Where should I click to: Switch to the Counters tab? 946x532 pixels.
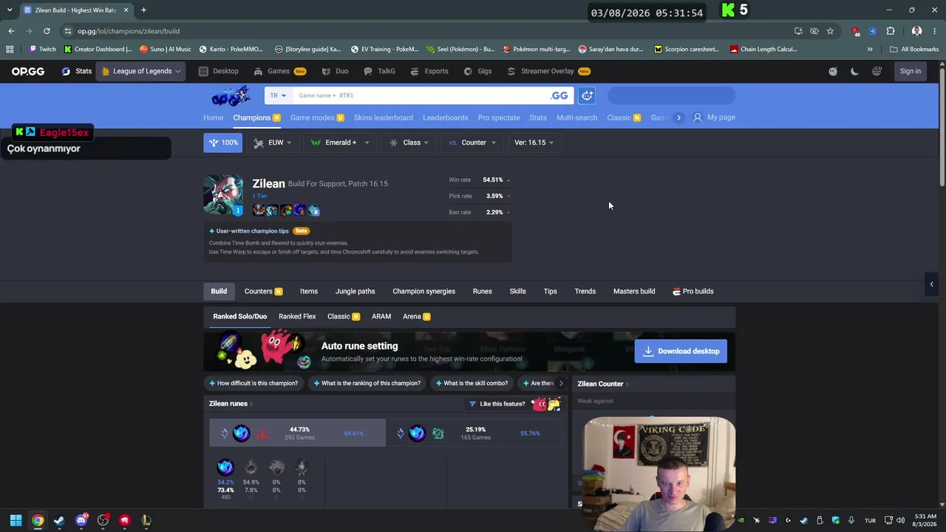(x=263, y=291)
